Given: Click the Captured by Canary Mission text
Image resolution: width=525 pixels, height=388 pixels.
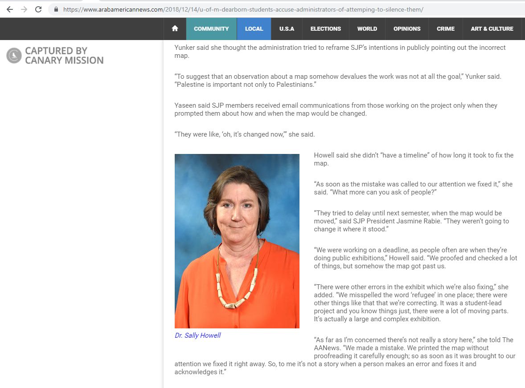Looking at the screenshot, I should point(64,56).
